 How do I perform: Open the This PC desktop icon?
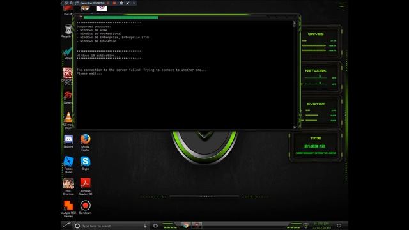(68, 10)
